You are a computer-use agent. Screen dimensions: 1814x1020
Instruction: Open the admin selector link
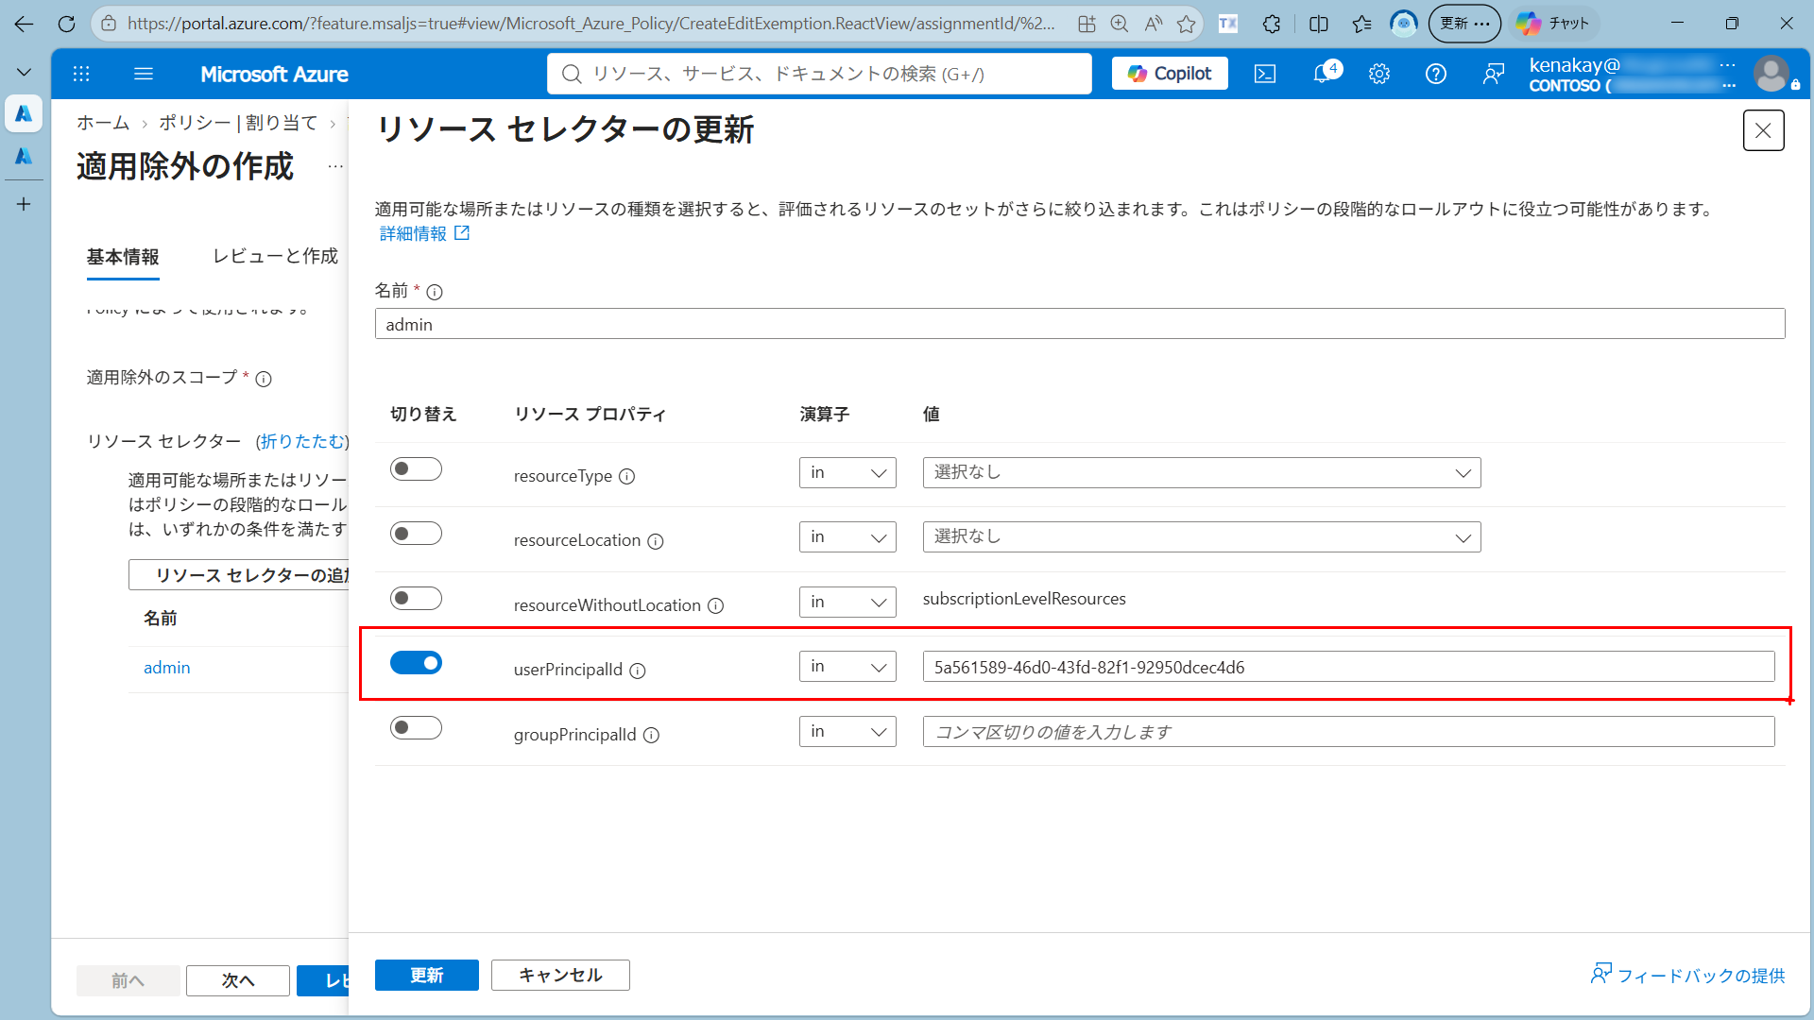coord(167,668)
